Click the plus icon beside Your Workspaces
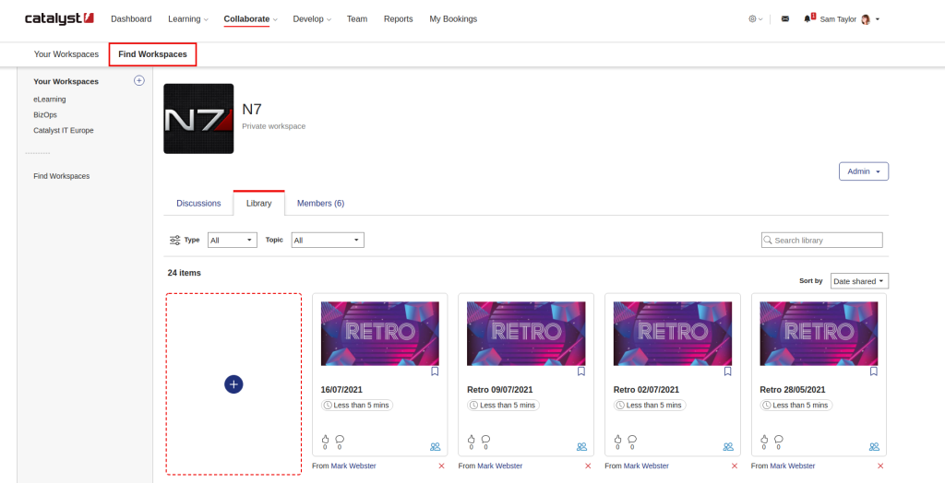The height and width of the screenshot is (483, 945). [x=139, y=81]
